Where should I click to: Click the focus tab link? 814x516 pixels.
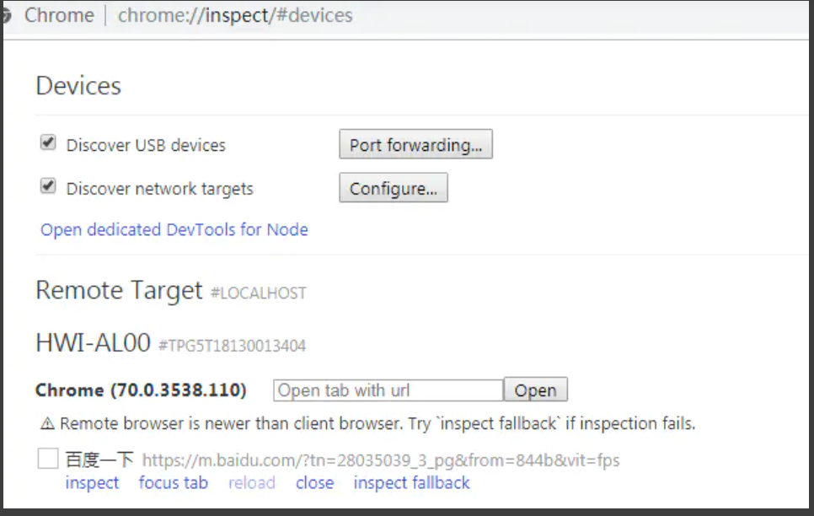(174, 483)
